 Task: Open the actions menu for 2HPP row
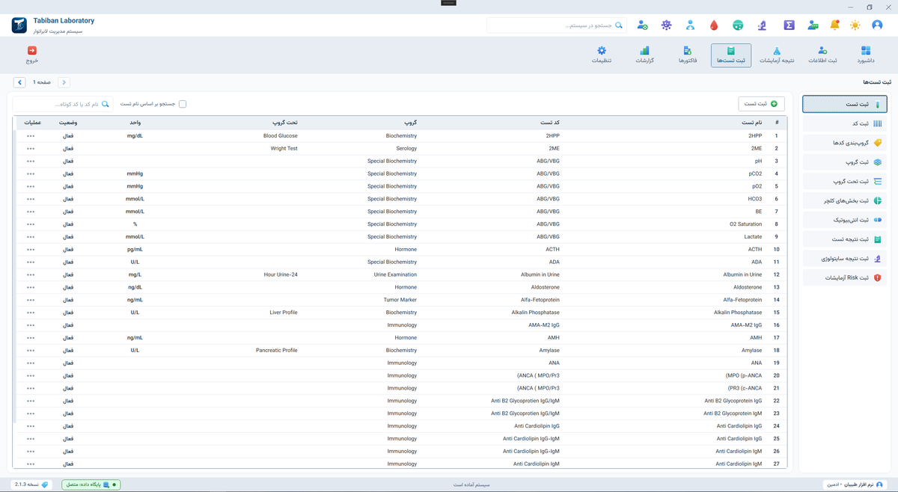(31, 136)
